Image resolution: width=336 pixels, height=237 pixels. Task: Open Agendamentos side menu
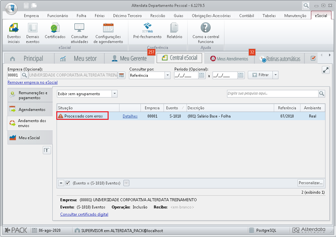[30, 109]
